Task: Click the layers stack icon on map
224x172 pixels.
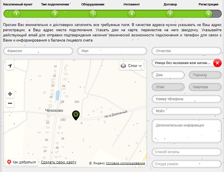Action: 123,66
